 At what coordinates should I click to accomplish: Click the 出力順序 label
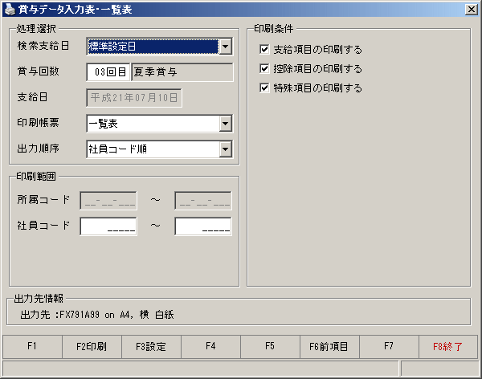(x=38, y=149)
